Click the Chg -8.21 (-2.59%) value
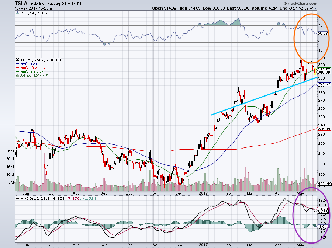 click(x=296, y=8)
